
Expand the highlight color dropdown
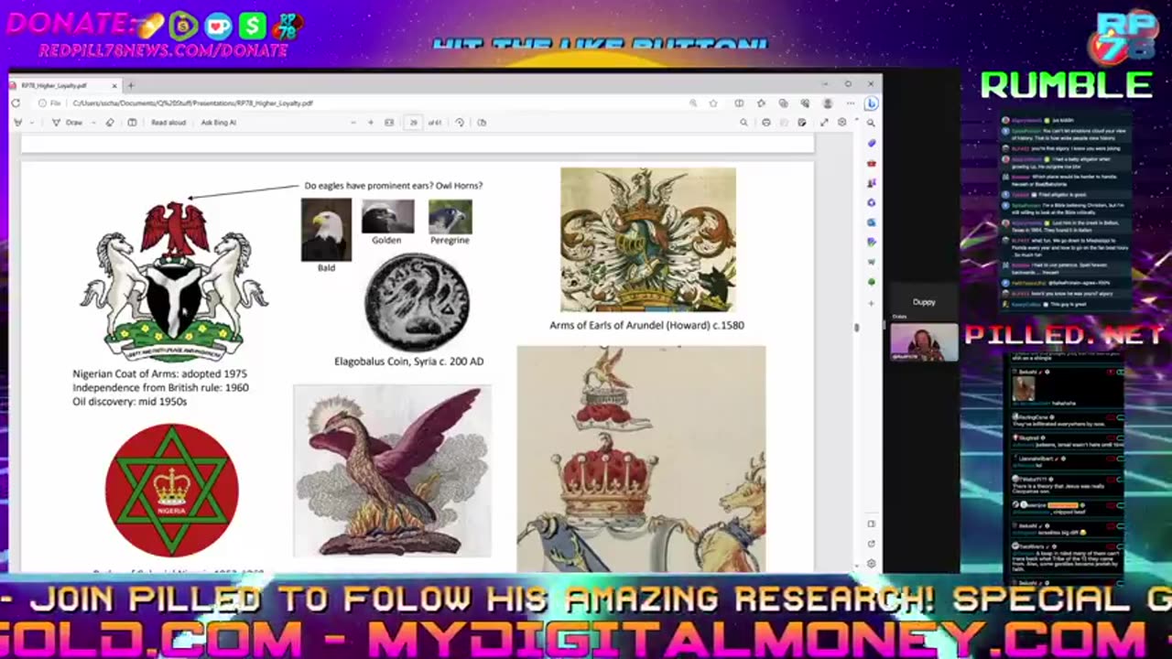tap(34, 123)
